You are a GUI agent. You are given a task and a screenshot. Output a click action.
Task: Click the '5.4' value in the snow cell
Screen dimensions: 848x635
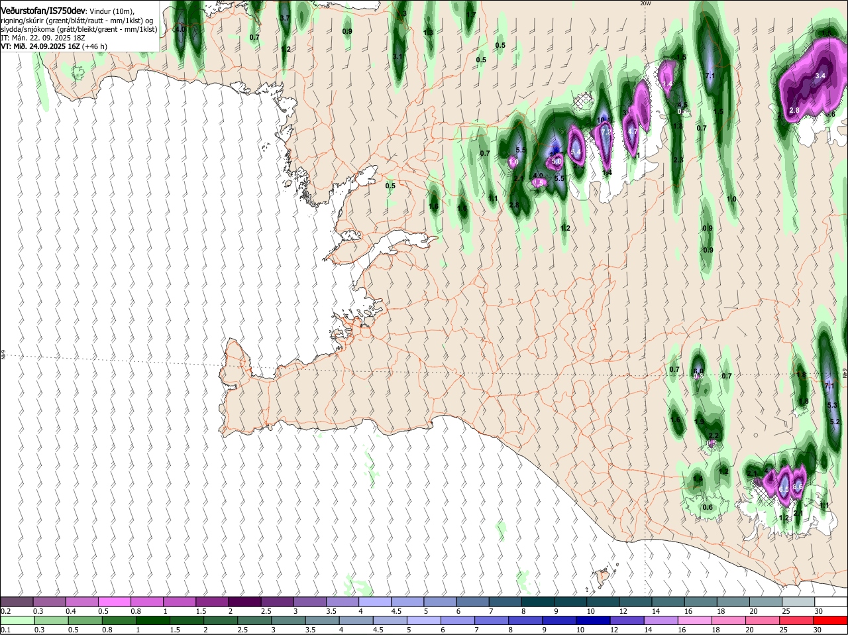[576, 152]
